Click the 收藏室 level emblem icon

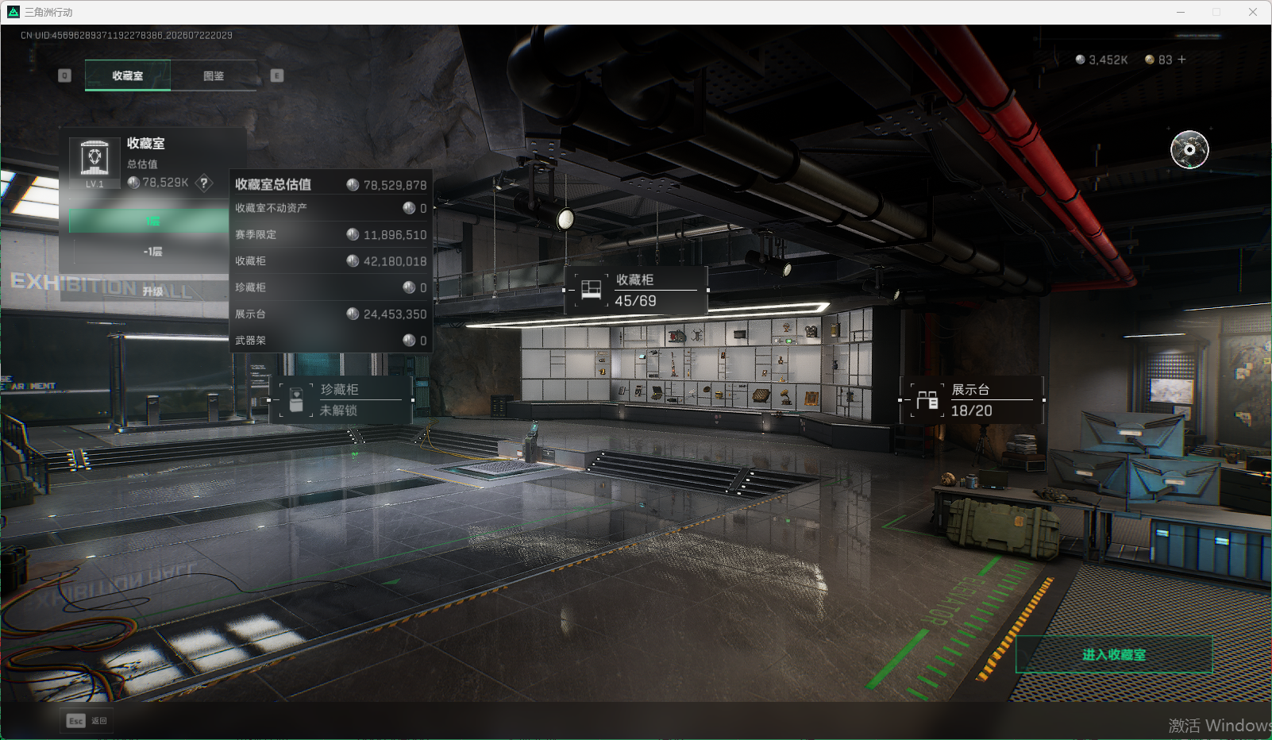click(95, 161)
